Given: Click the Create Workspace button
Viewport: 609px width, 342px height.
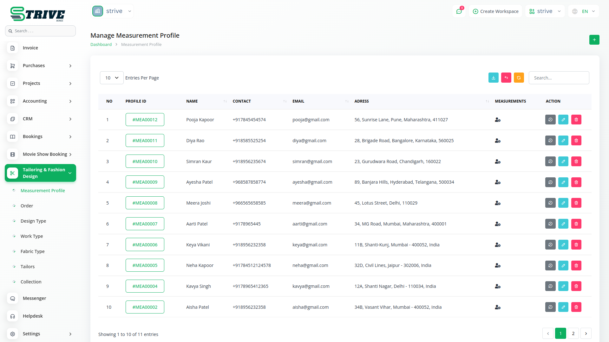Looking at the screenshot, I should (x=495, y=11).
